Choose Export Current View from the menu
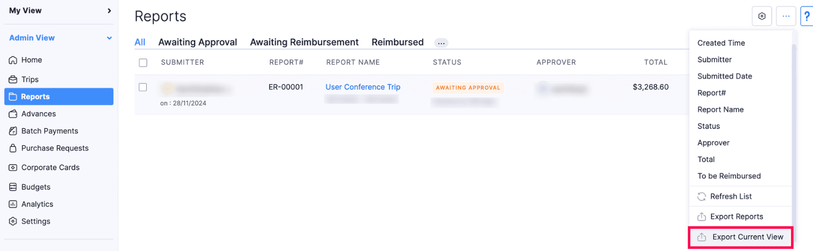Viewport: 813px width, 251px height. click(747, 237)
